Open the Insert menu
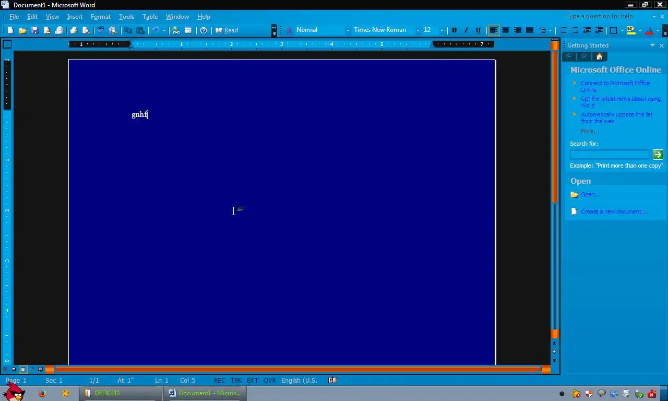The image size is (668, 401). pyautogui.click(x=75, y=17)
